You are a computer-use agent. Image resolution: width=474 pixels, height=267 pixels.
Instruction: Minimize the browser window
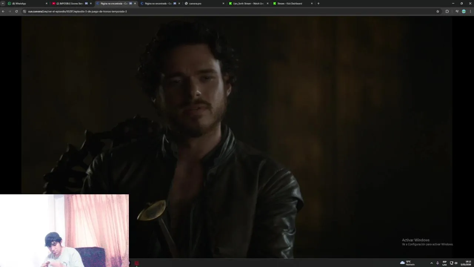(x=453, y=3)
